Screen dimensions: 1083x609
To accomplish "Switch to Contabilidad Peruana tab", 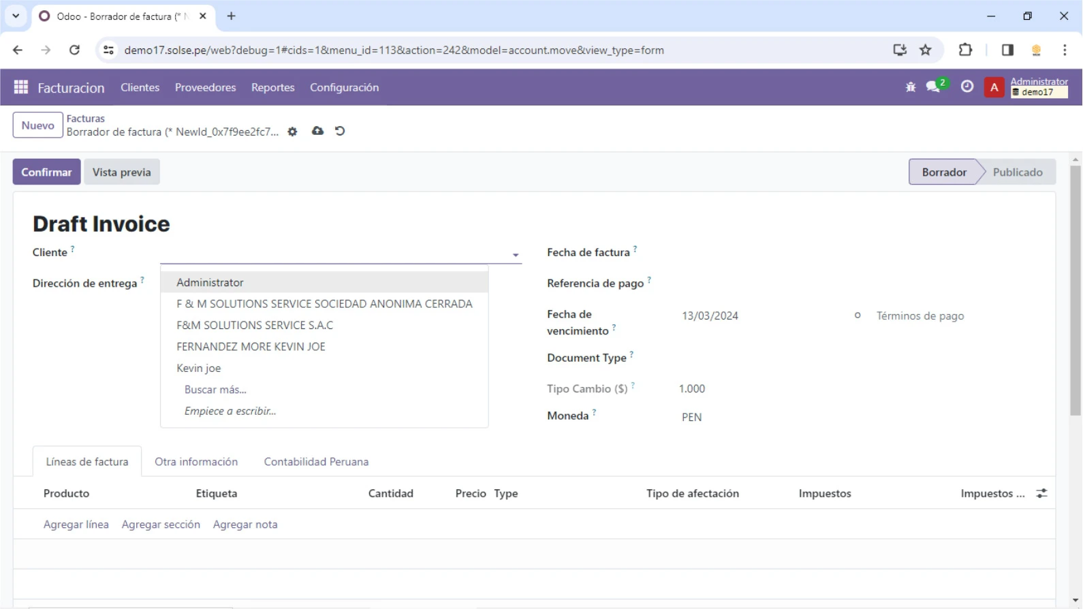I will pyautogui.click(x=316, y=461).
